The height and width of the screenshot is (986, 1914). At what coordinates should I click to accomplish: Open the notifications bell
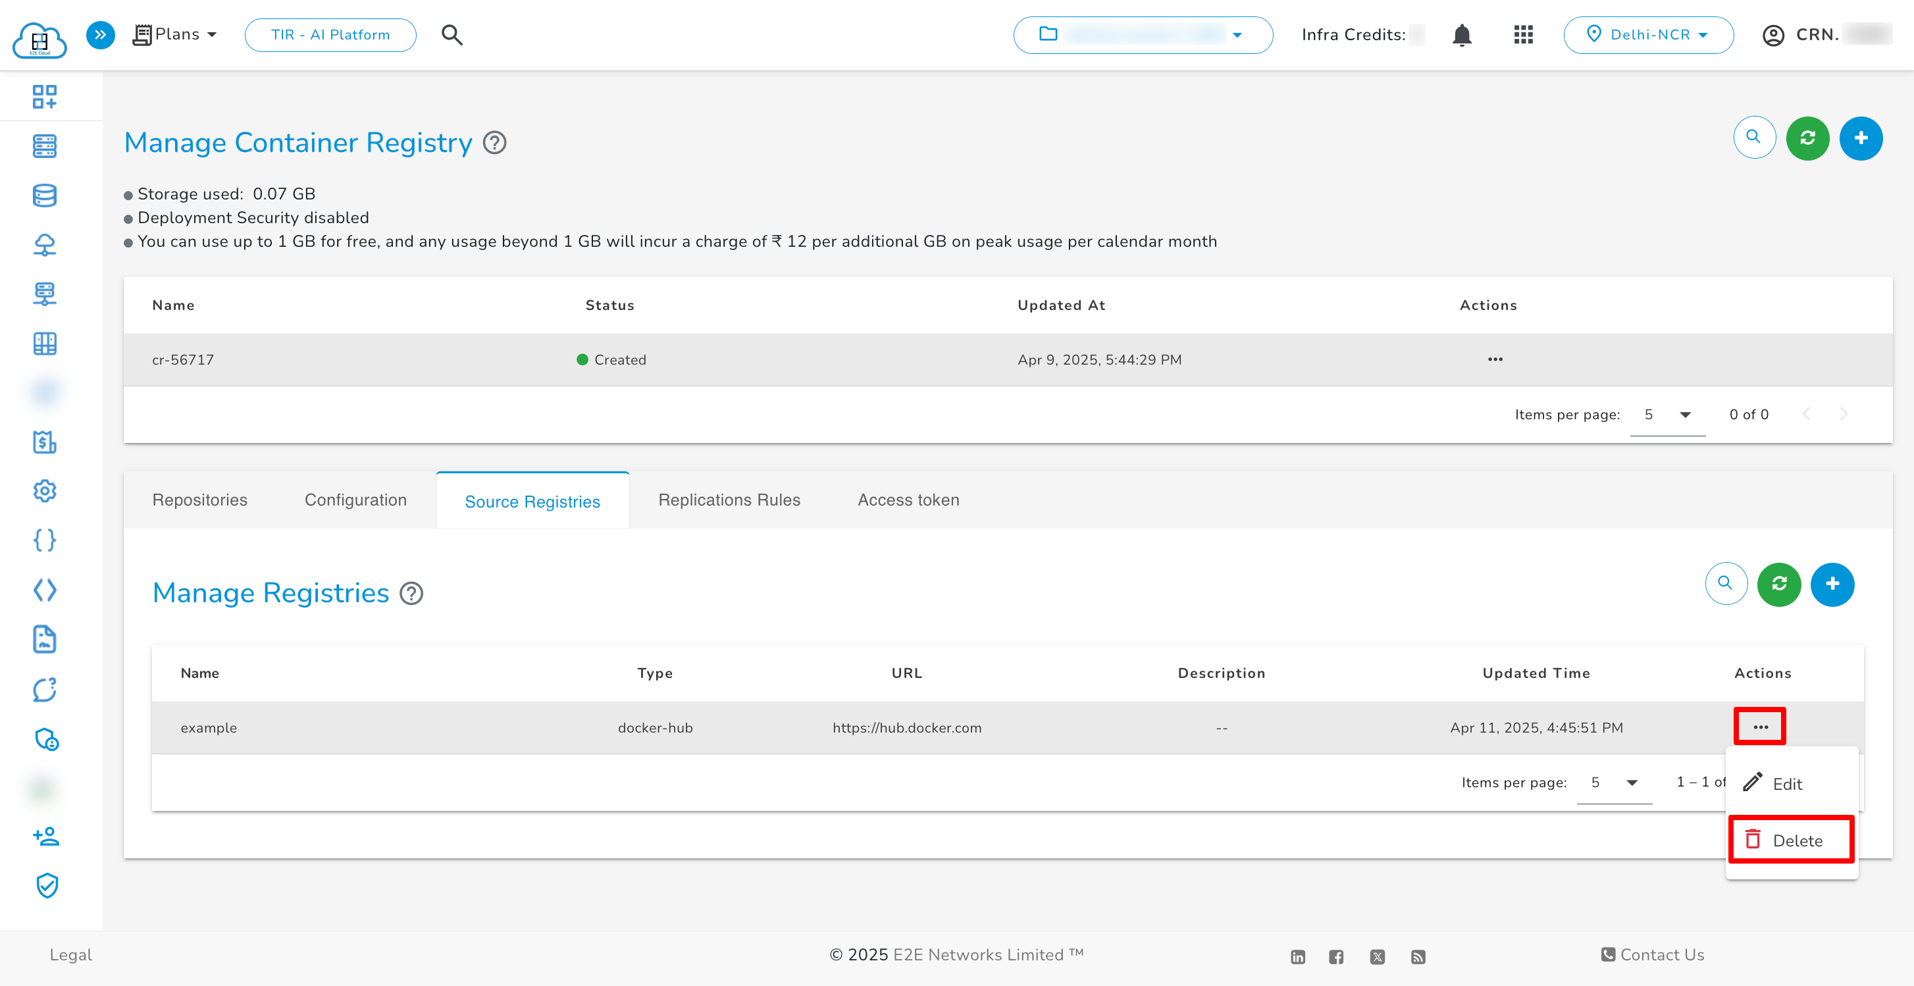(1461, 34)
